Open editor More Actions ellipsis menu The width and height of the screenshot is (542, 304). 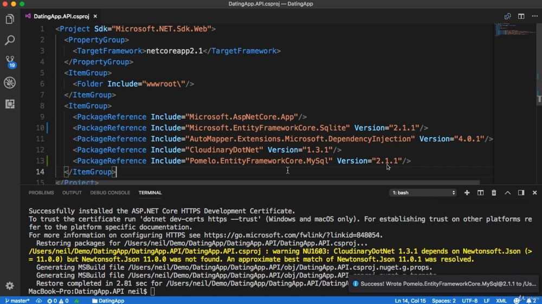pos(534,16)
